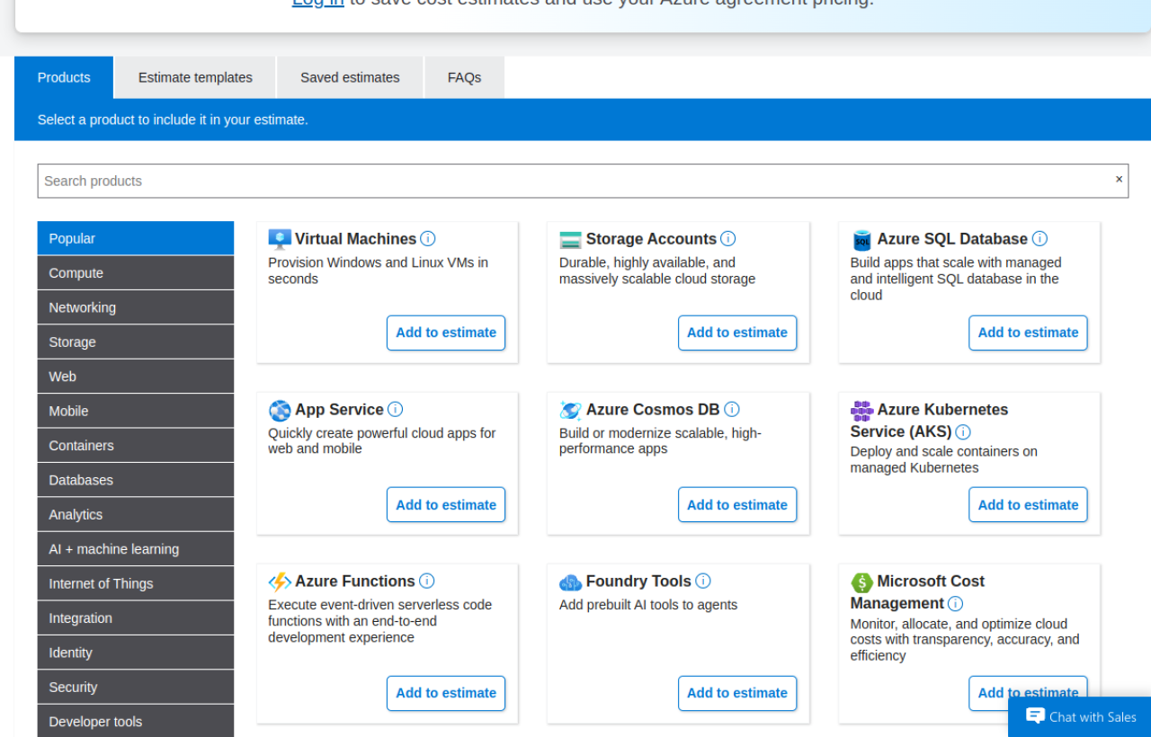Viewport: 1151px width, 737px height.
Task: Add Virtual Machines to estimate
Action: click(x=446, y=333)
